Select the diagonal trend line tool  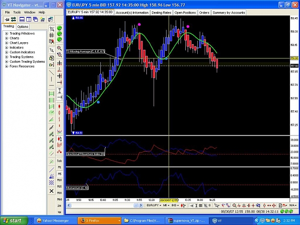pyautogui.click(x=51, y=72)
